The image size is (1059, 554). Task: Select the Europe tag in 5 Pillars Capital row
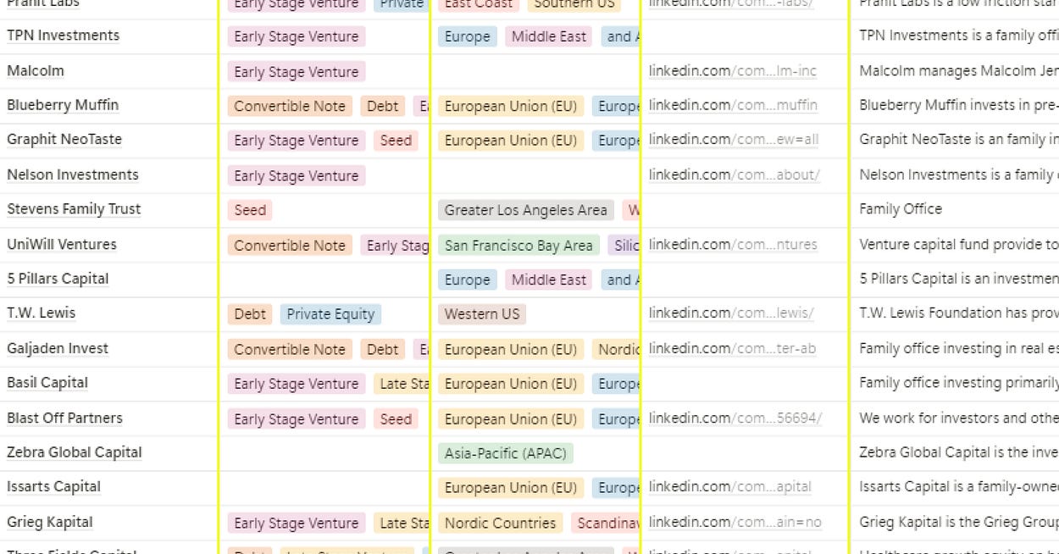(x=468, y=280)
